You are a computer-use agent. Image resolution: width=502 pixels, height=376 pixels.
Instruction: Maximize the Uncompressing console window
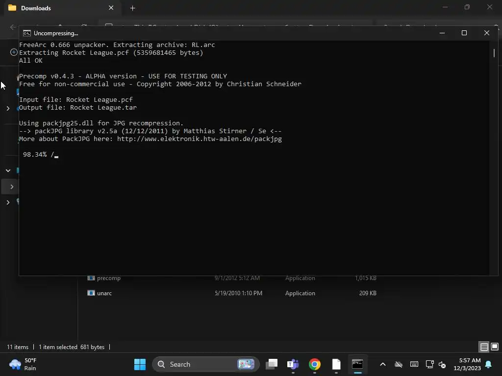coord(464,33)
